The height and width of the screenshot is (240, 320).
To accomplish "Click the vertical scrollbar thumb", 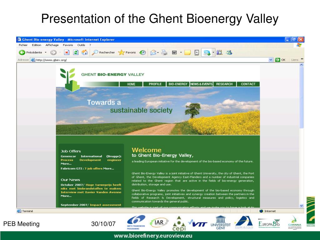I will [302, 97].
